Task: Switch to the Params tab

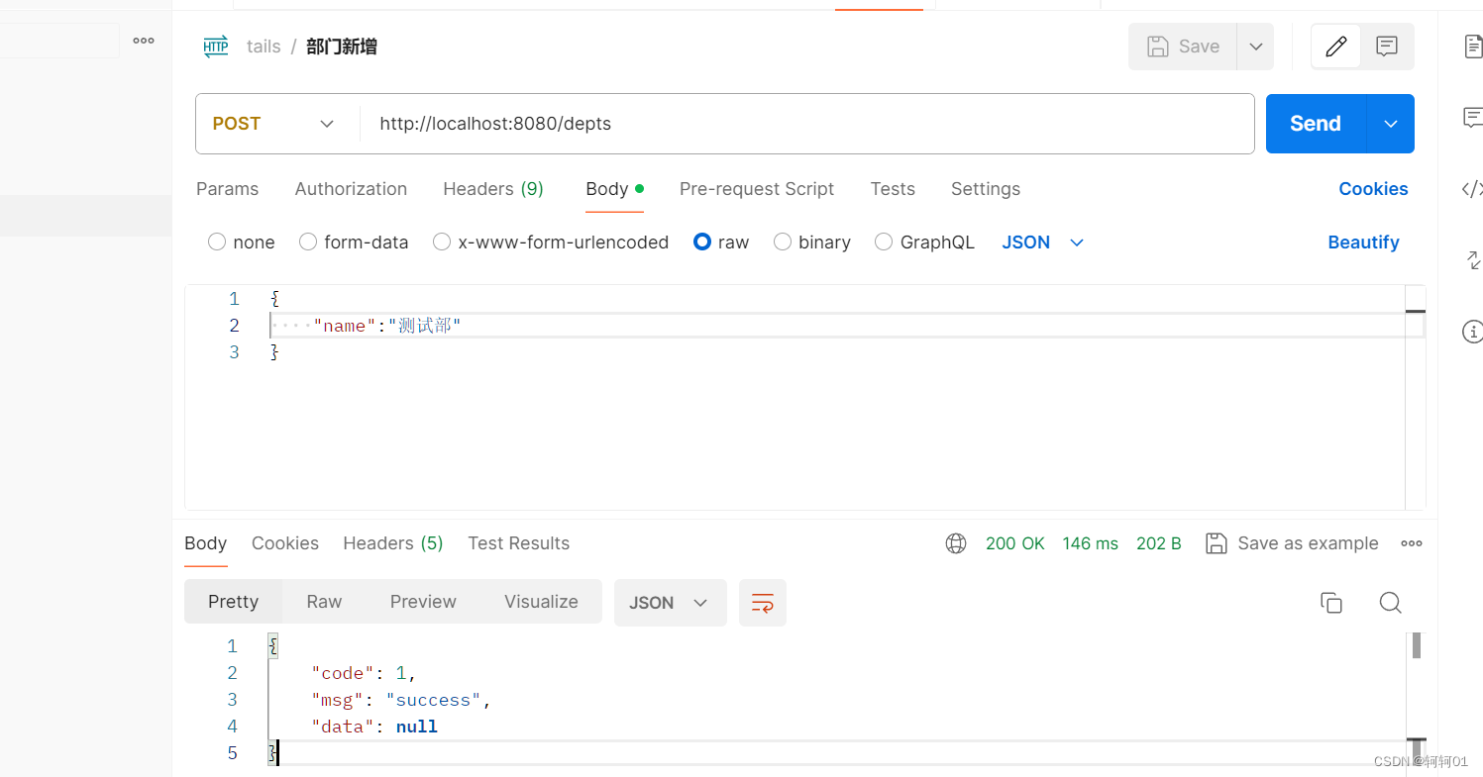Action: 227,189
